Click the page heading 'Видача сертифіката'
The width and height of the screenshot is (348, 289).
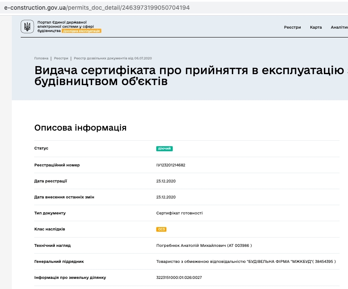coord(191,75)
